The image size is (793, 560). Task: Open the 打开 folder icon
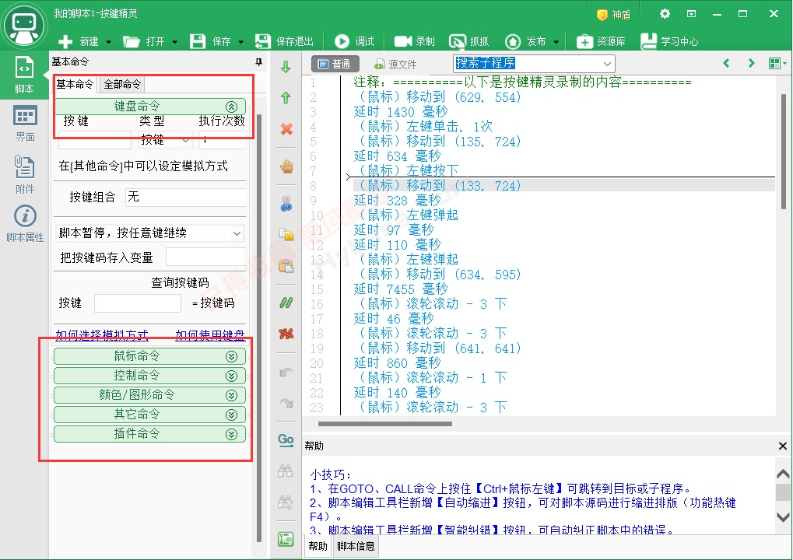pos(131,41)
